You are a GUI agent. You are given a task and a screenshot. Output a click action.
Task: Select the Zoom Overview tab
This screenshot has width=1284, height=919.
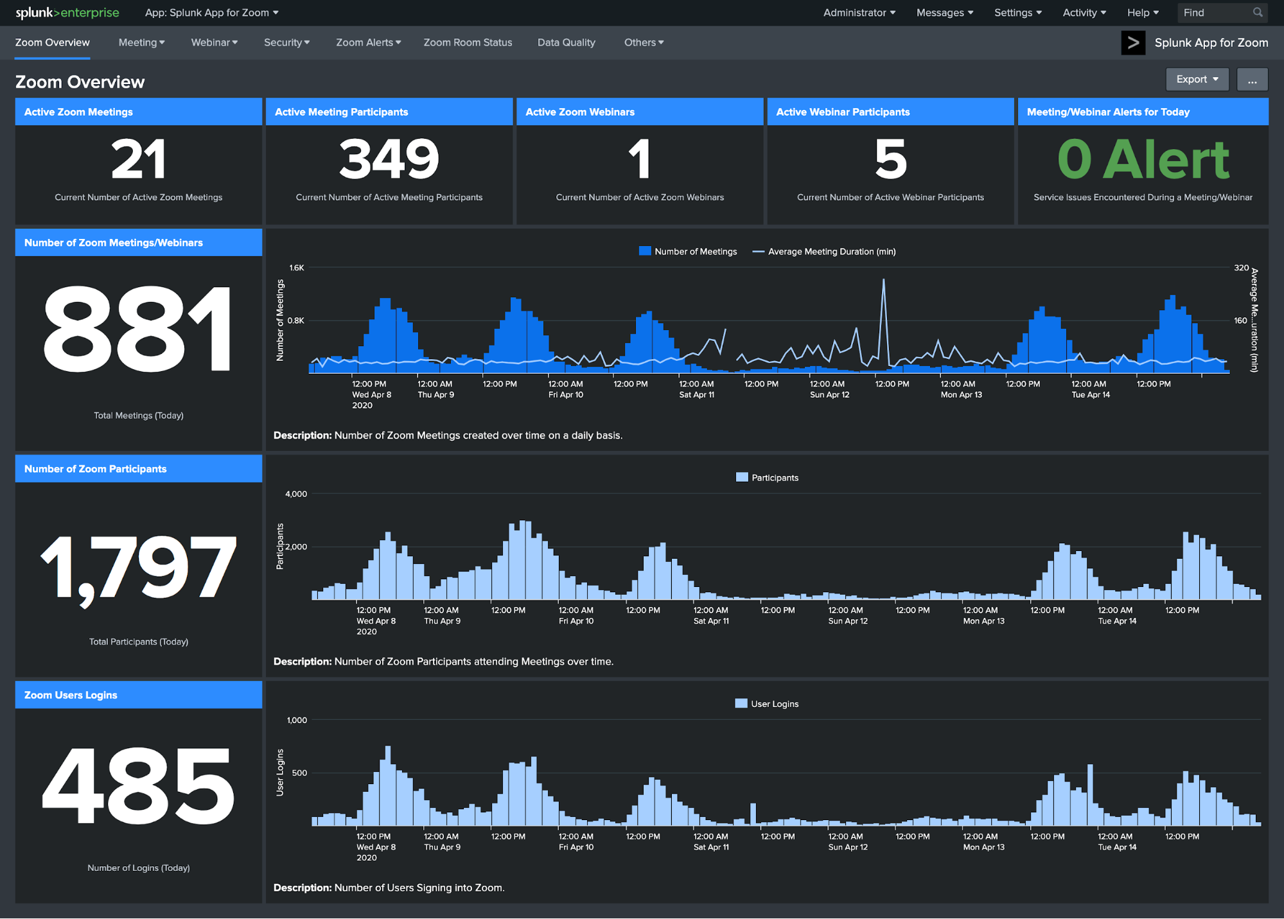(52, 42)
